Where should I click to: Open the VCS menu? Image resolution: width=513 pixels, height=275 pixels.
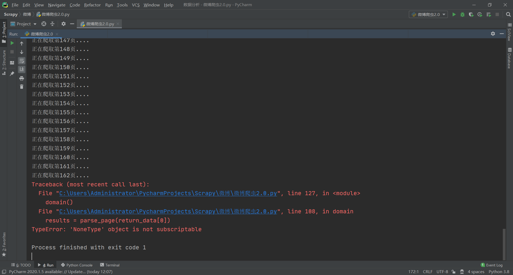136,5
